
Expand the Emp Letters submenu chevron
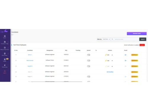tap(8, 54)
